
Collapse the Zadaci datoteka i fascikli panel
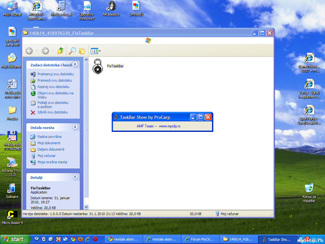click(75, 64)
